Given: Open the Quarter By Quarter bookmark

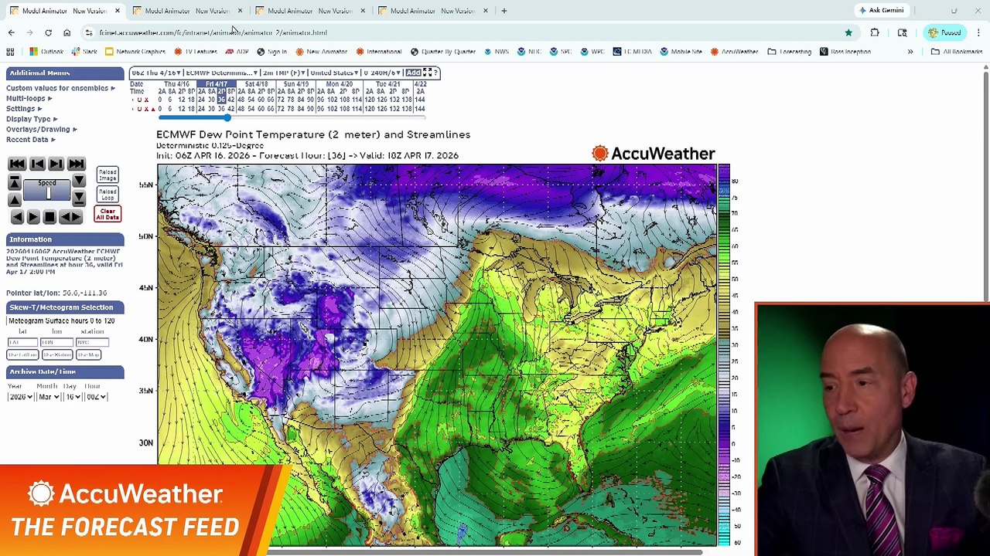Looking at the screenshot, I should click(443, 52).
